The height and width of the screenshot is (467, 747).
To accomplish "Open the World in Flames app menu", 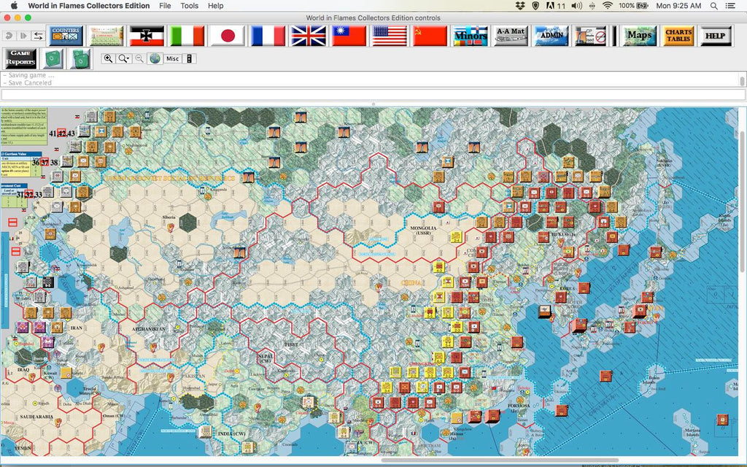I will (x=88, y=6).
